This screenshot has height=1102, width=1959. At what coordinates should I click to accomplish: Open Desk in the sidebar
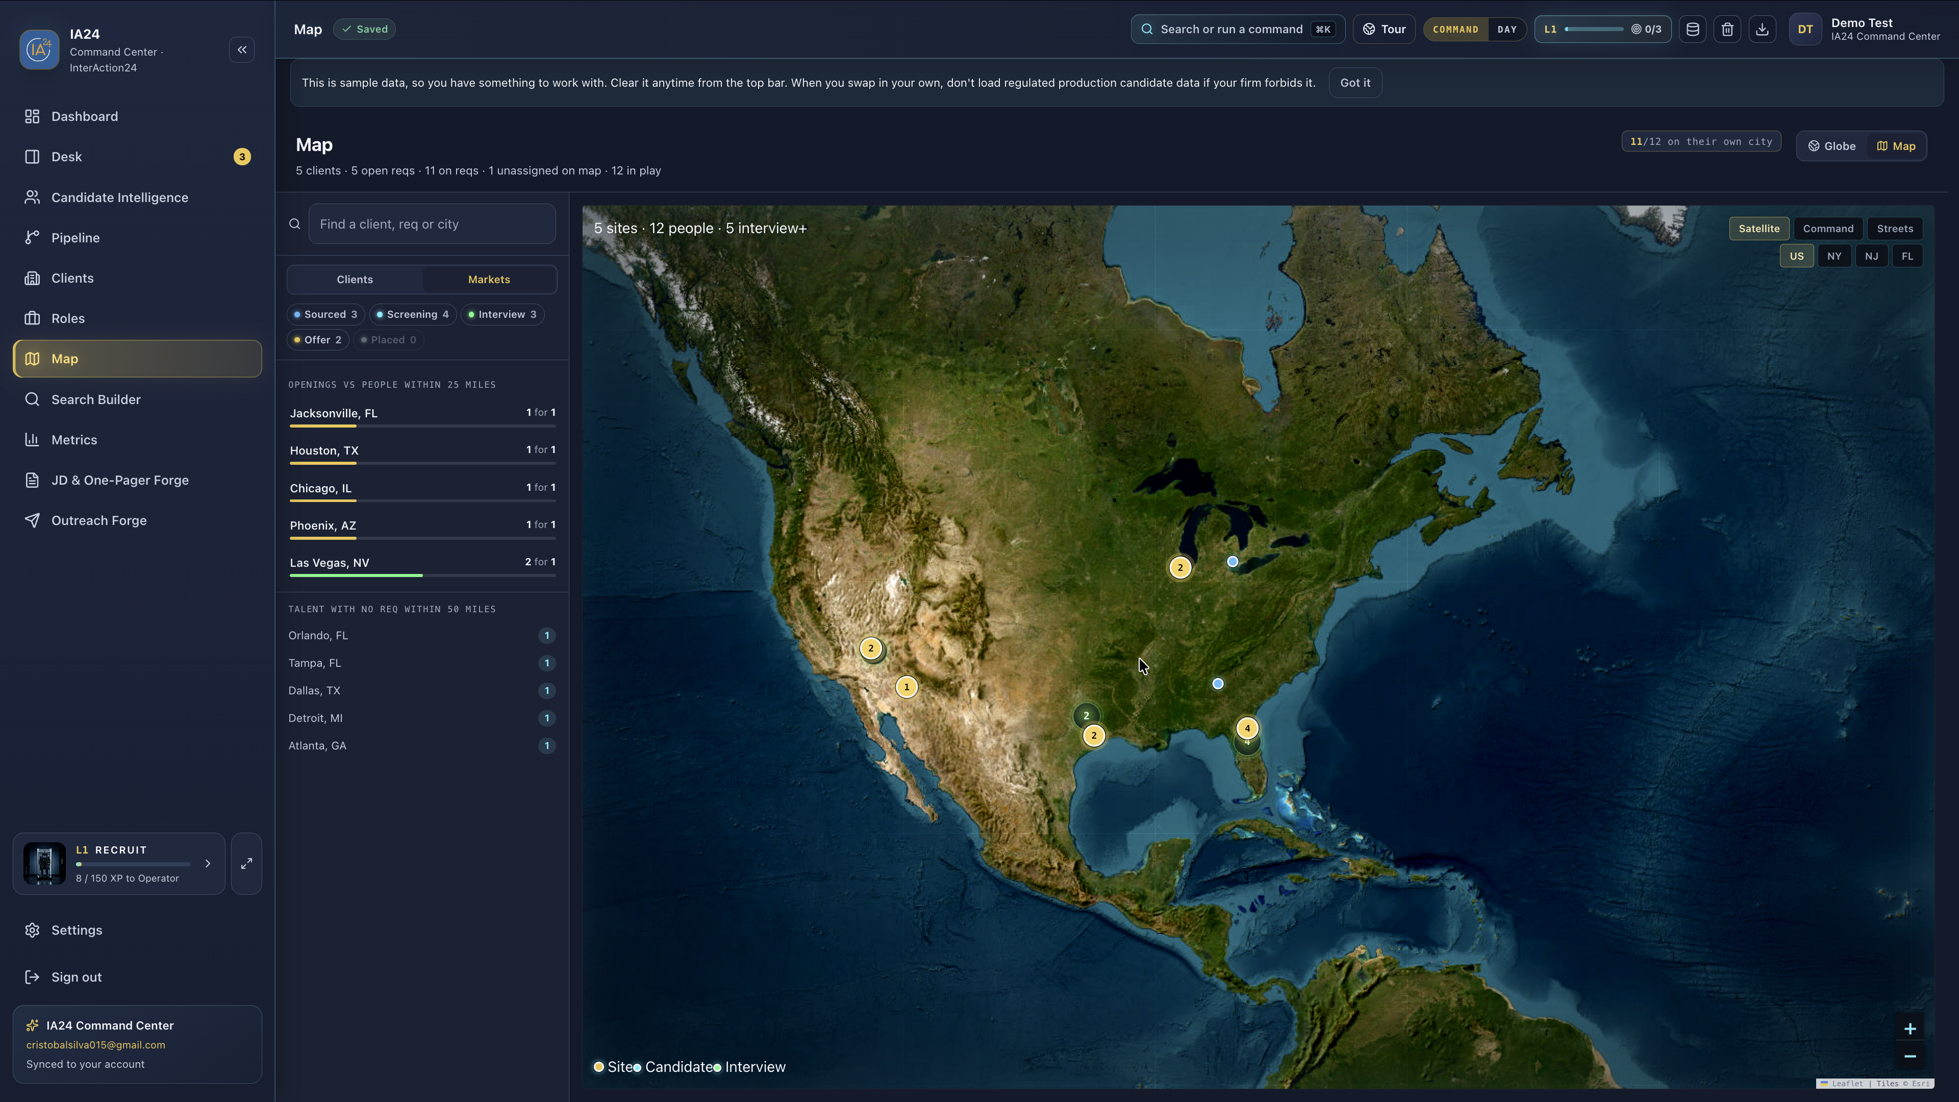(x=138, y=157)
